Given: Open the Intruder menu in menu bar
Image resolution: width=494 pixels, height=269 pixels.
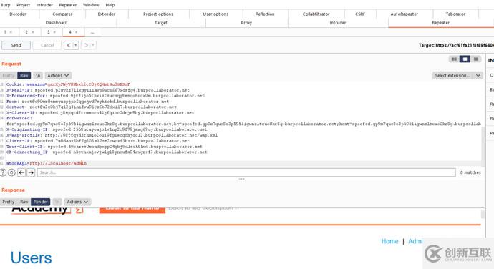Looking at the screenshot, I should pyautogui.click(x=44, y=5).
